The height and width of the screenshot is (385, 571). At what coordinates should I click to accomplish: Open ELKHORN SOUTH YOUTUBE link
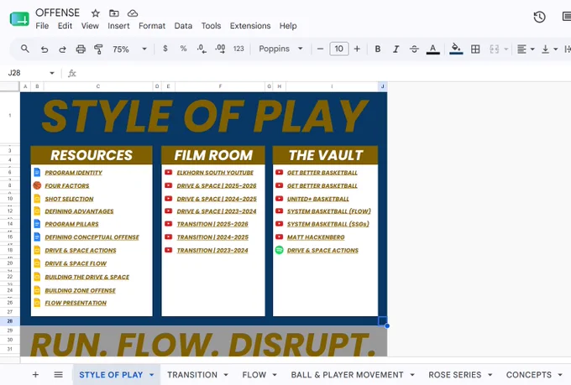[x=215, y=173]
